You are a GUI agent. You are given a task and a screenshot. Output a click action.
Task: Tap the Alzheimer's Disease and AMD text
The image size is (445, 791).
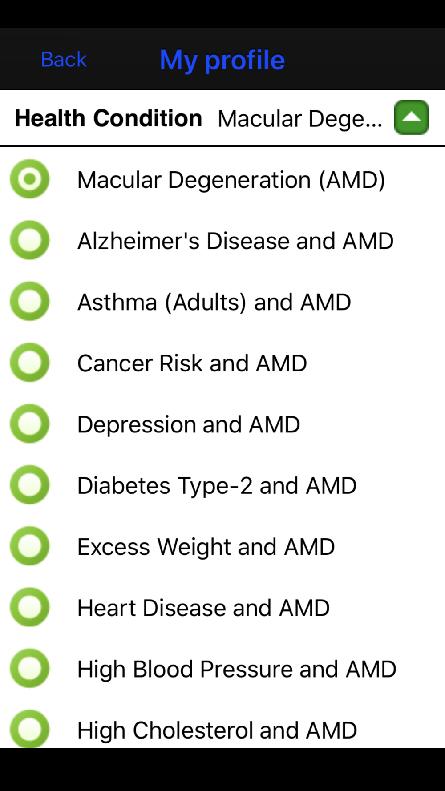(x=235, y=241)
